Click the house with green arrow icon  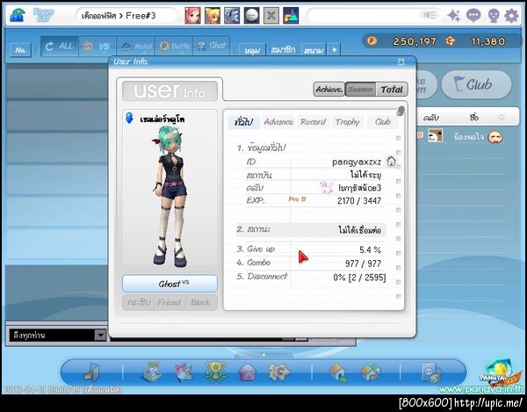(339, 372)
